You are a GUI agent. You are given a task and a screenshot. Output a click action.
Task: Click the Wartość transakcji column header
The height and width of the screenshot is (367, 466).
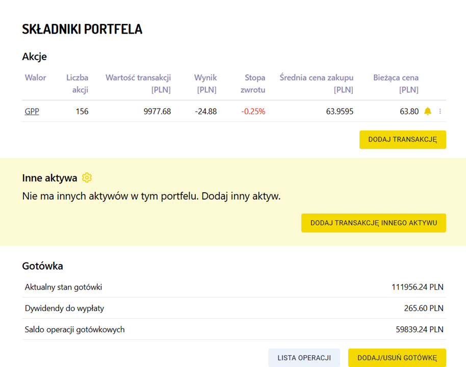[138, 84]
